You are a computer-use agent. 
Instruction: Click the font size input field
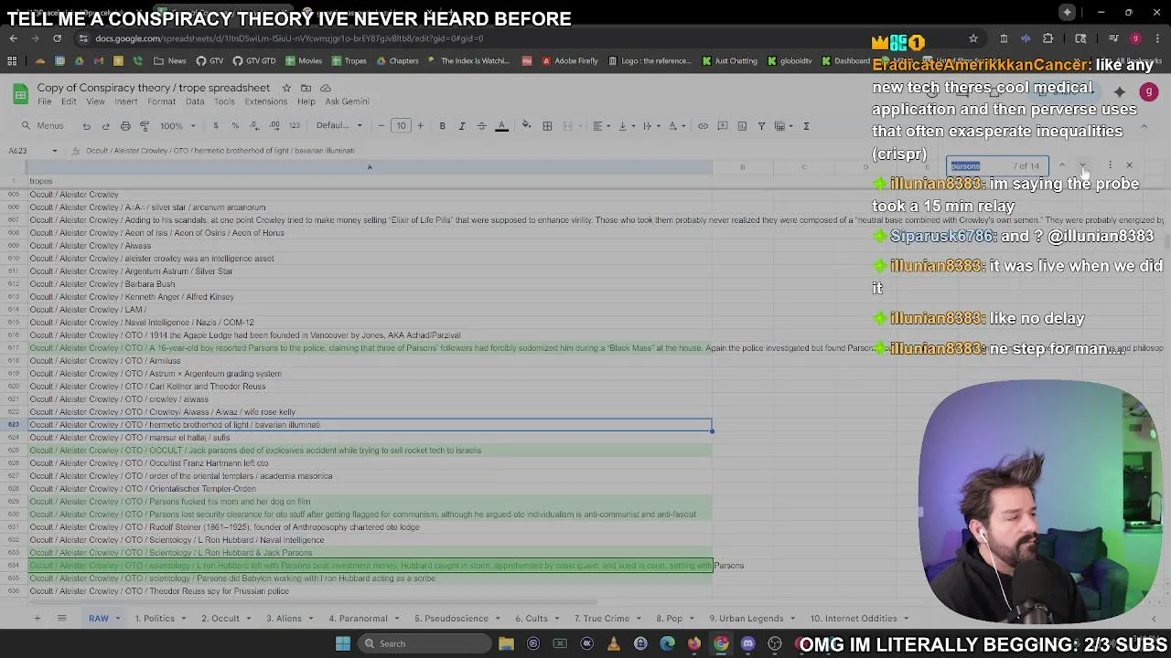tap(401, 126)
